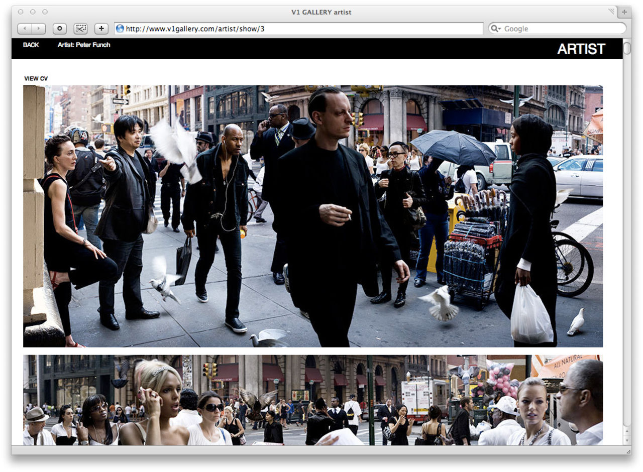This screenshot has width=643, height=472.
Task: Go back with the browser back arrow
Action: pyautogui.click(x=25, y=29)
